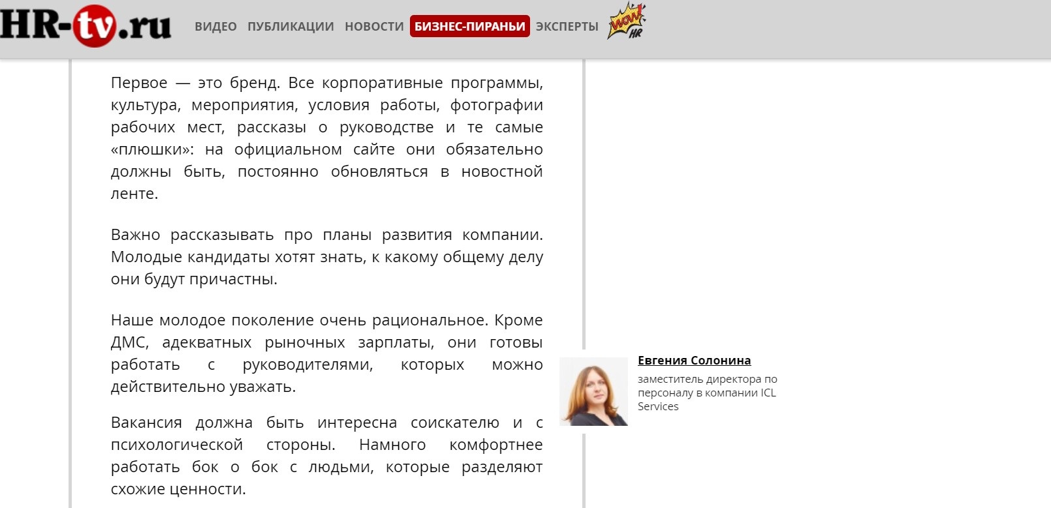
Task: Click the word «плюшки» in the text
Action: 151,150
